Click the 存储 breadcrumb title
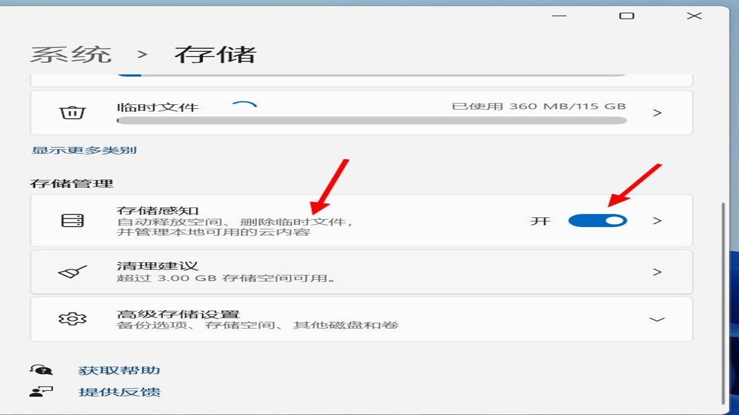The height and width of the screenshot is (415, 739). pos(215,54)
